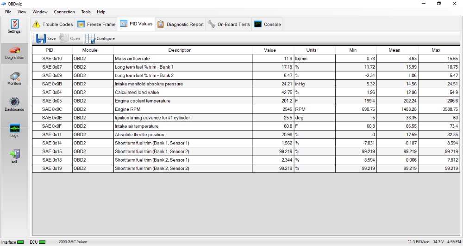Viewport: 463px width, 246px height.
Task: Select the Diagnostics car icon
Action: (14, 50)
